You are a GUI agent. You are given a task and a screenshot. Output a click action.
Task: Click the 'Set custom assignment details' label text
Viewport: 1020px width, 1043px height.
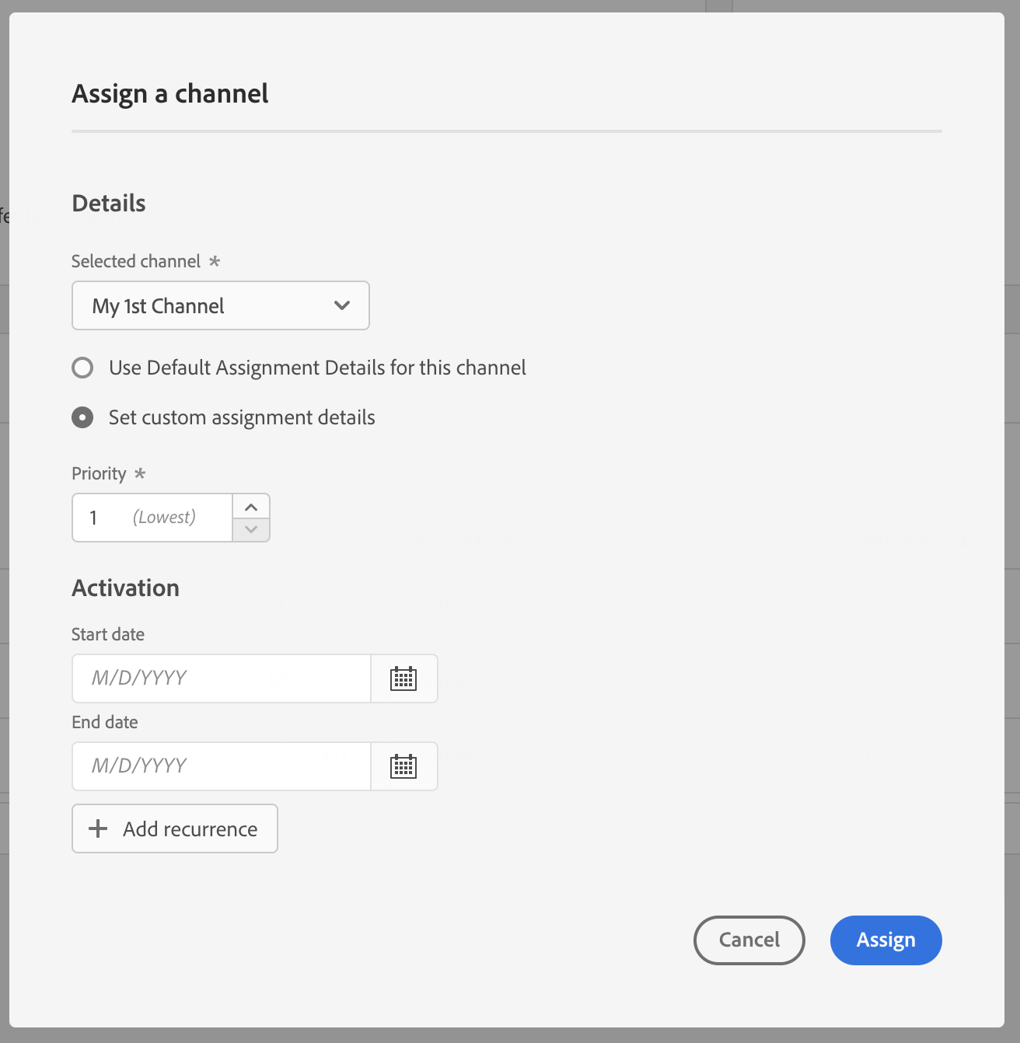pos(242,417)
